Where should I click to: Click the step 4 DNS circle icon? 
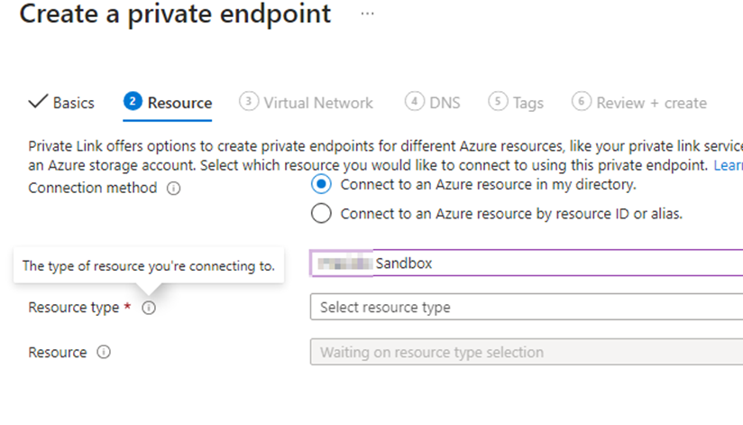(414, 101)
